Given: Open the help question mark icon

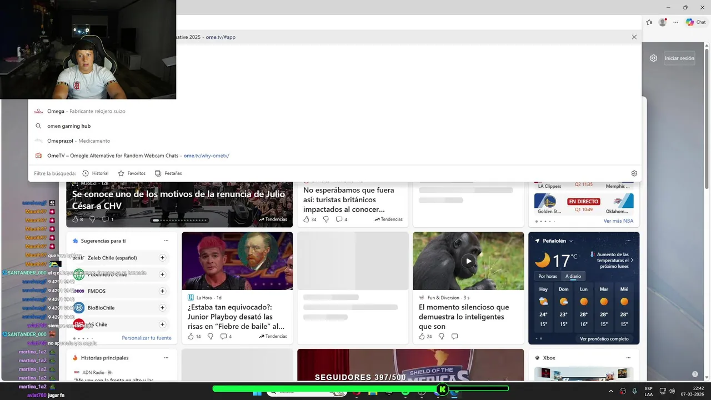Looking at the screenshot, I should point(695,374).
